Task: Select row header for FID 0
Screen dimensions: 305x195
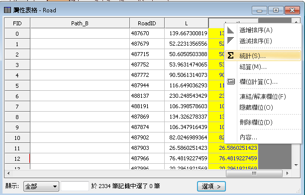Action: [x=17, y=34]
